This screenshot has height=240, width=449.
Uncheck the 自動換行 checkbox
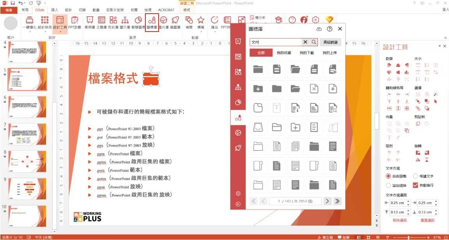tap(415, 185)
